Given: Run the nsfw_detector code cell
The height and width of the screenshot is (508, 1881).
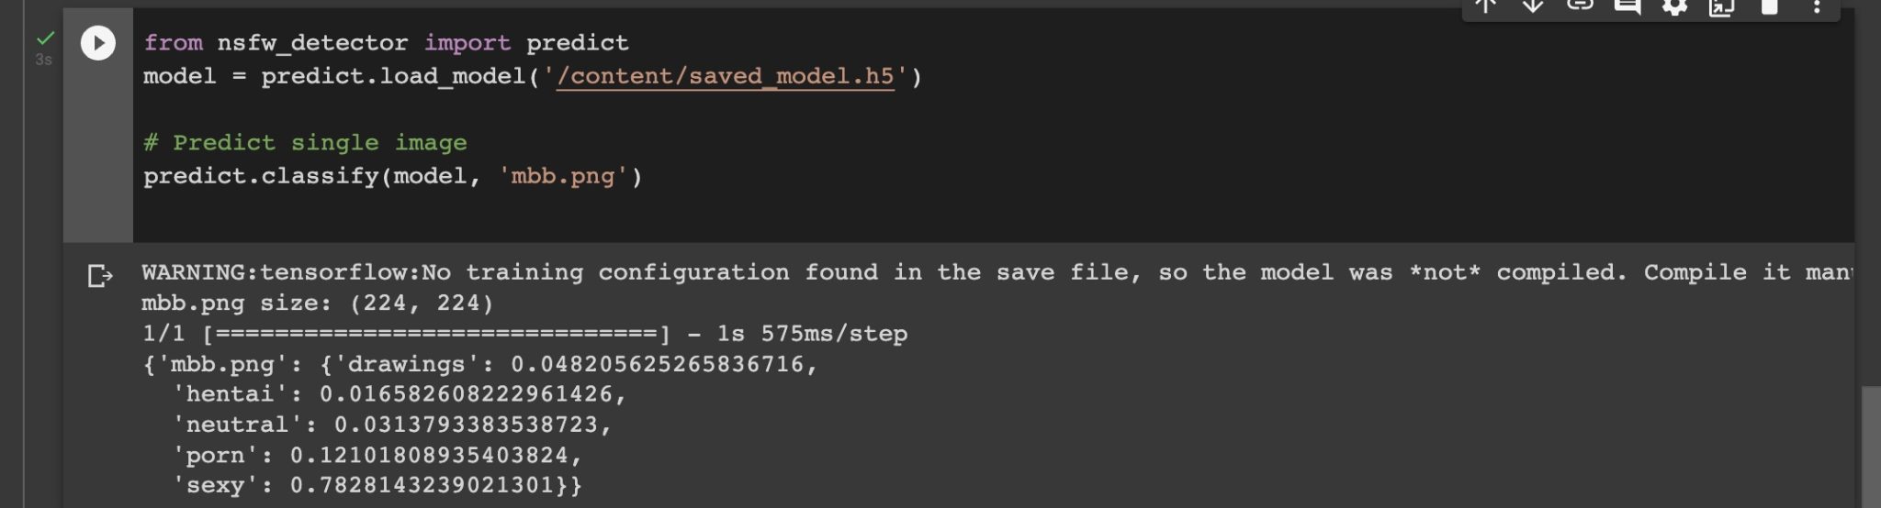Looking at the screenshot, I should click(x=98, y=43).
